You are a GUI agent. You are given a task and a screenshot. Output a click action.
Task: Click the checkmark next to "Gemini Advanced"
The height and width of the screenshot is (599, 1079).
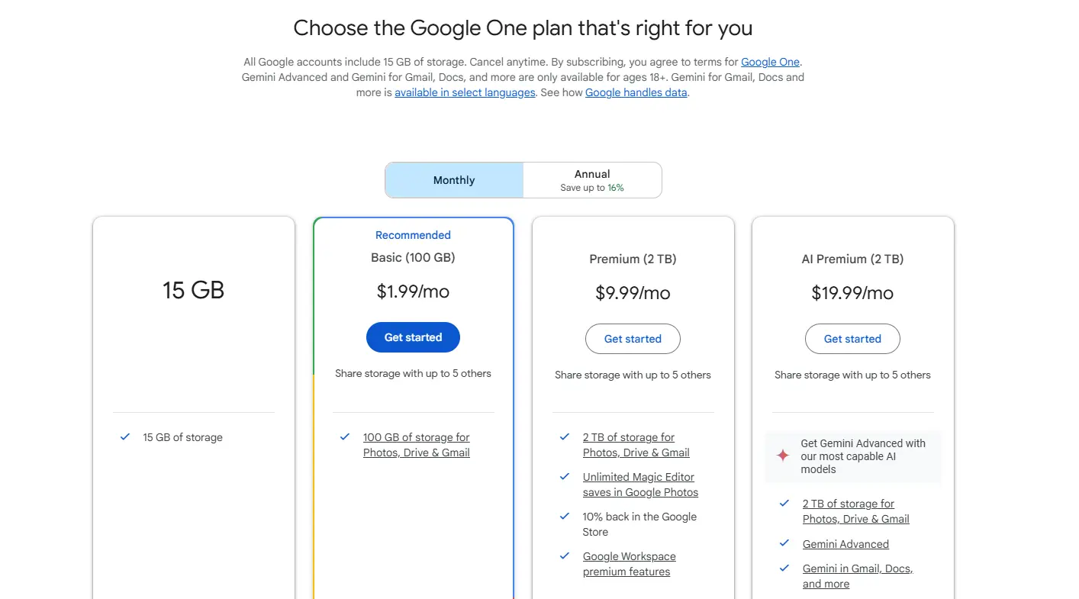784,543
